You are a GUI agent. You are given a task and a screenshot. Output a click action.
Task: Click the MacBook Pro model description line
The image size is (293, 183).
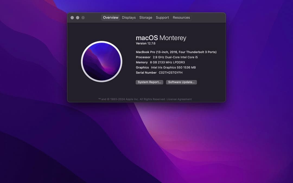point(176,52)
